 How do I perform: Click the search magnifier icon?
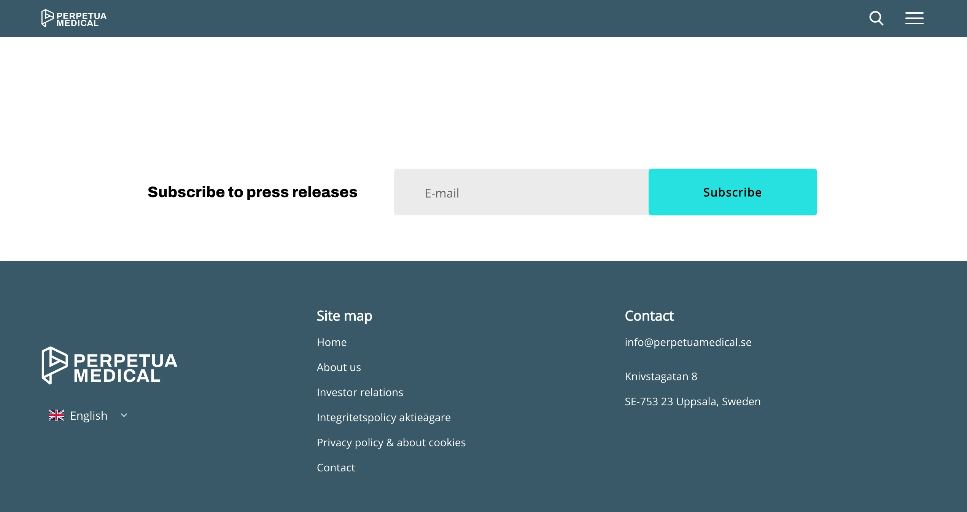tap(876, 18)
